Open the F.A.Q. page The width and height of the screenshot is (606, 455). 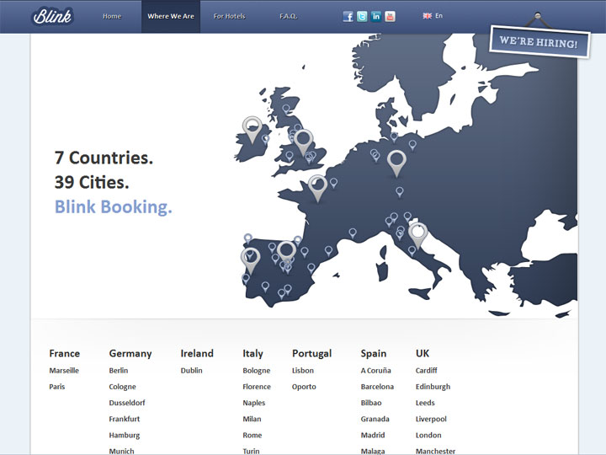(x=289, y=16)
